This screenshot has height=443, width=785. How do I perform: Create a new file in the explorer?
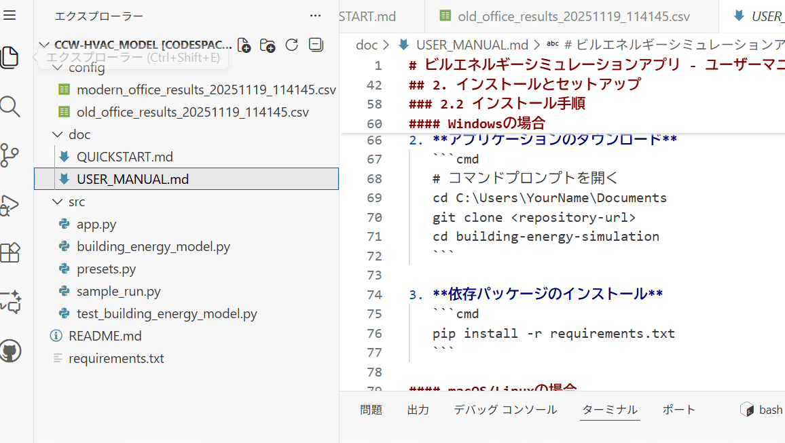point(243,45)
